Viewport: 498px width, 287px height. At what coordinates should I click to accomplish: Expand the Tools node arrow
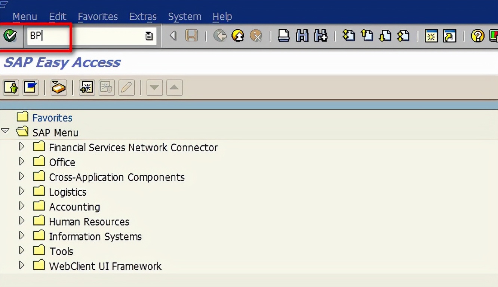pos(22,250)
